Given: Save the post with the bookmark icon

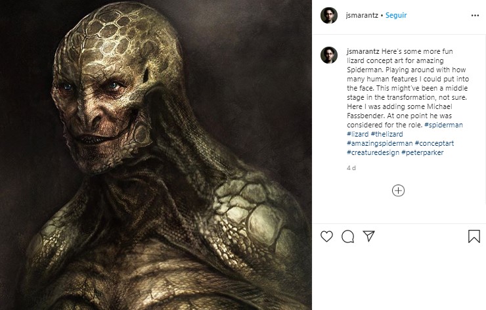Looking at the screenshot, I should point(474,236).
